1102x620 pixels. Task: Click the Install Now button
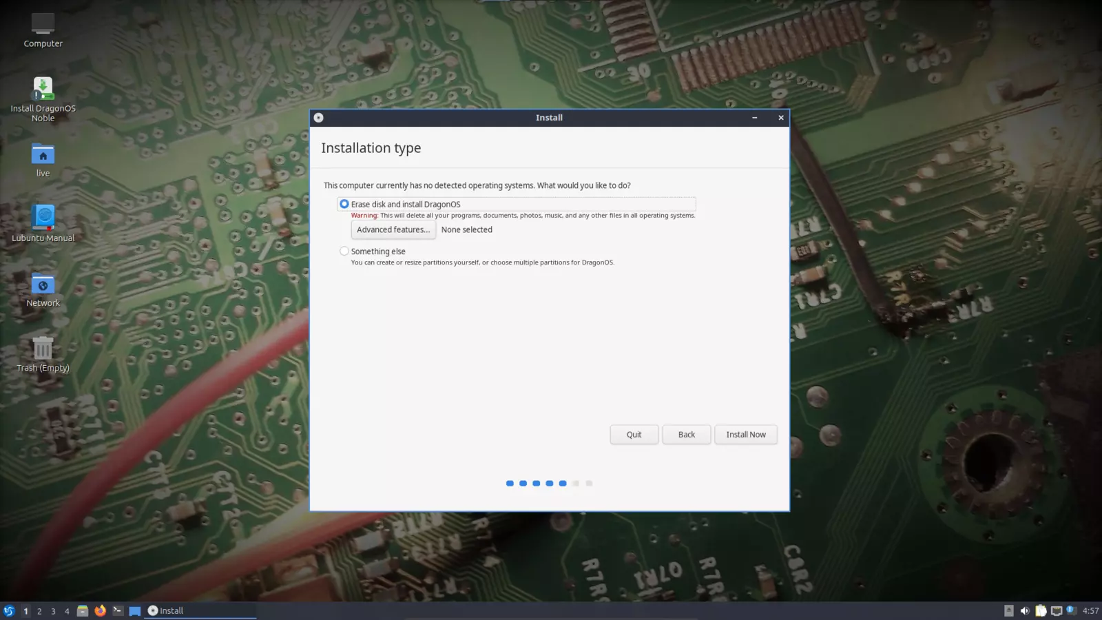(x=746, y=435)
